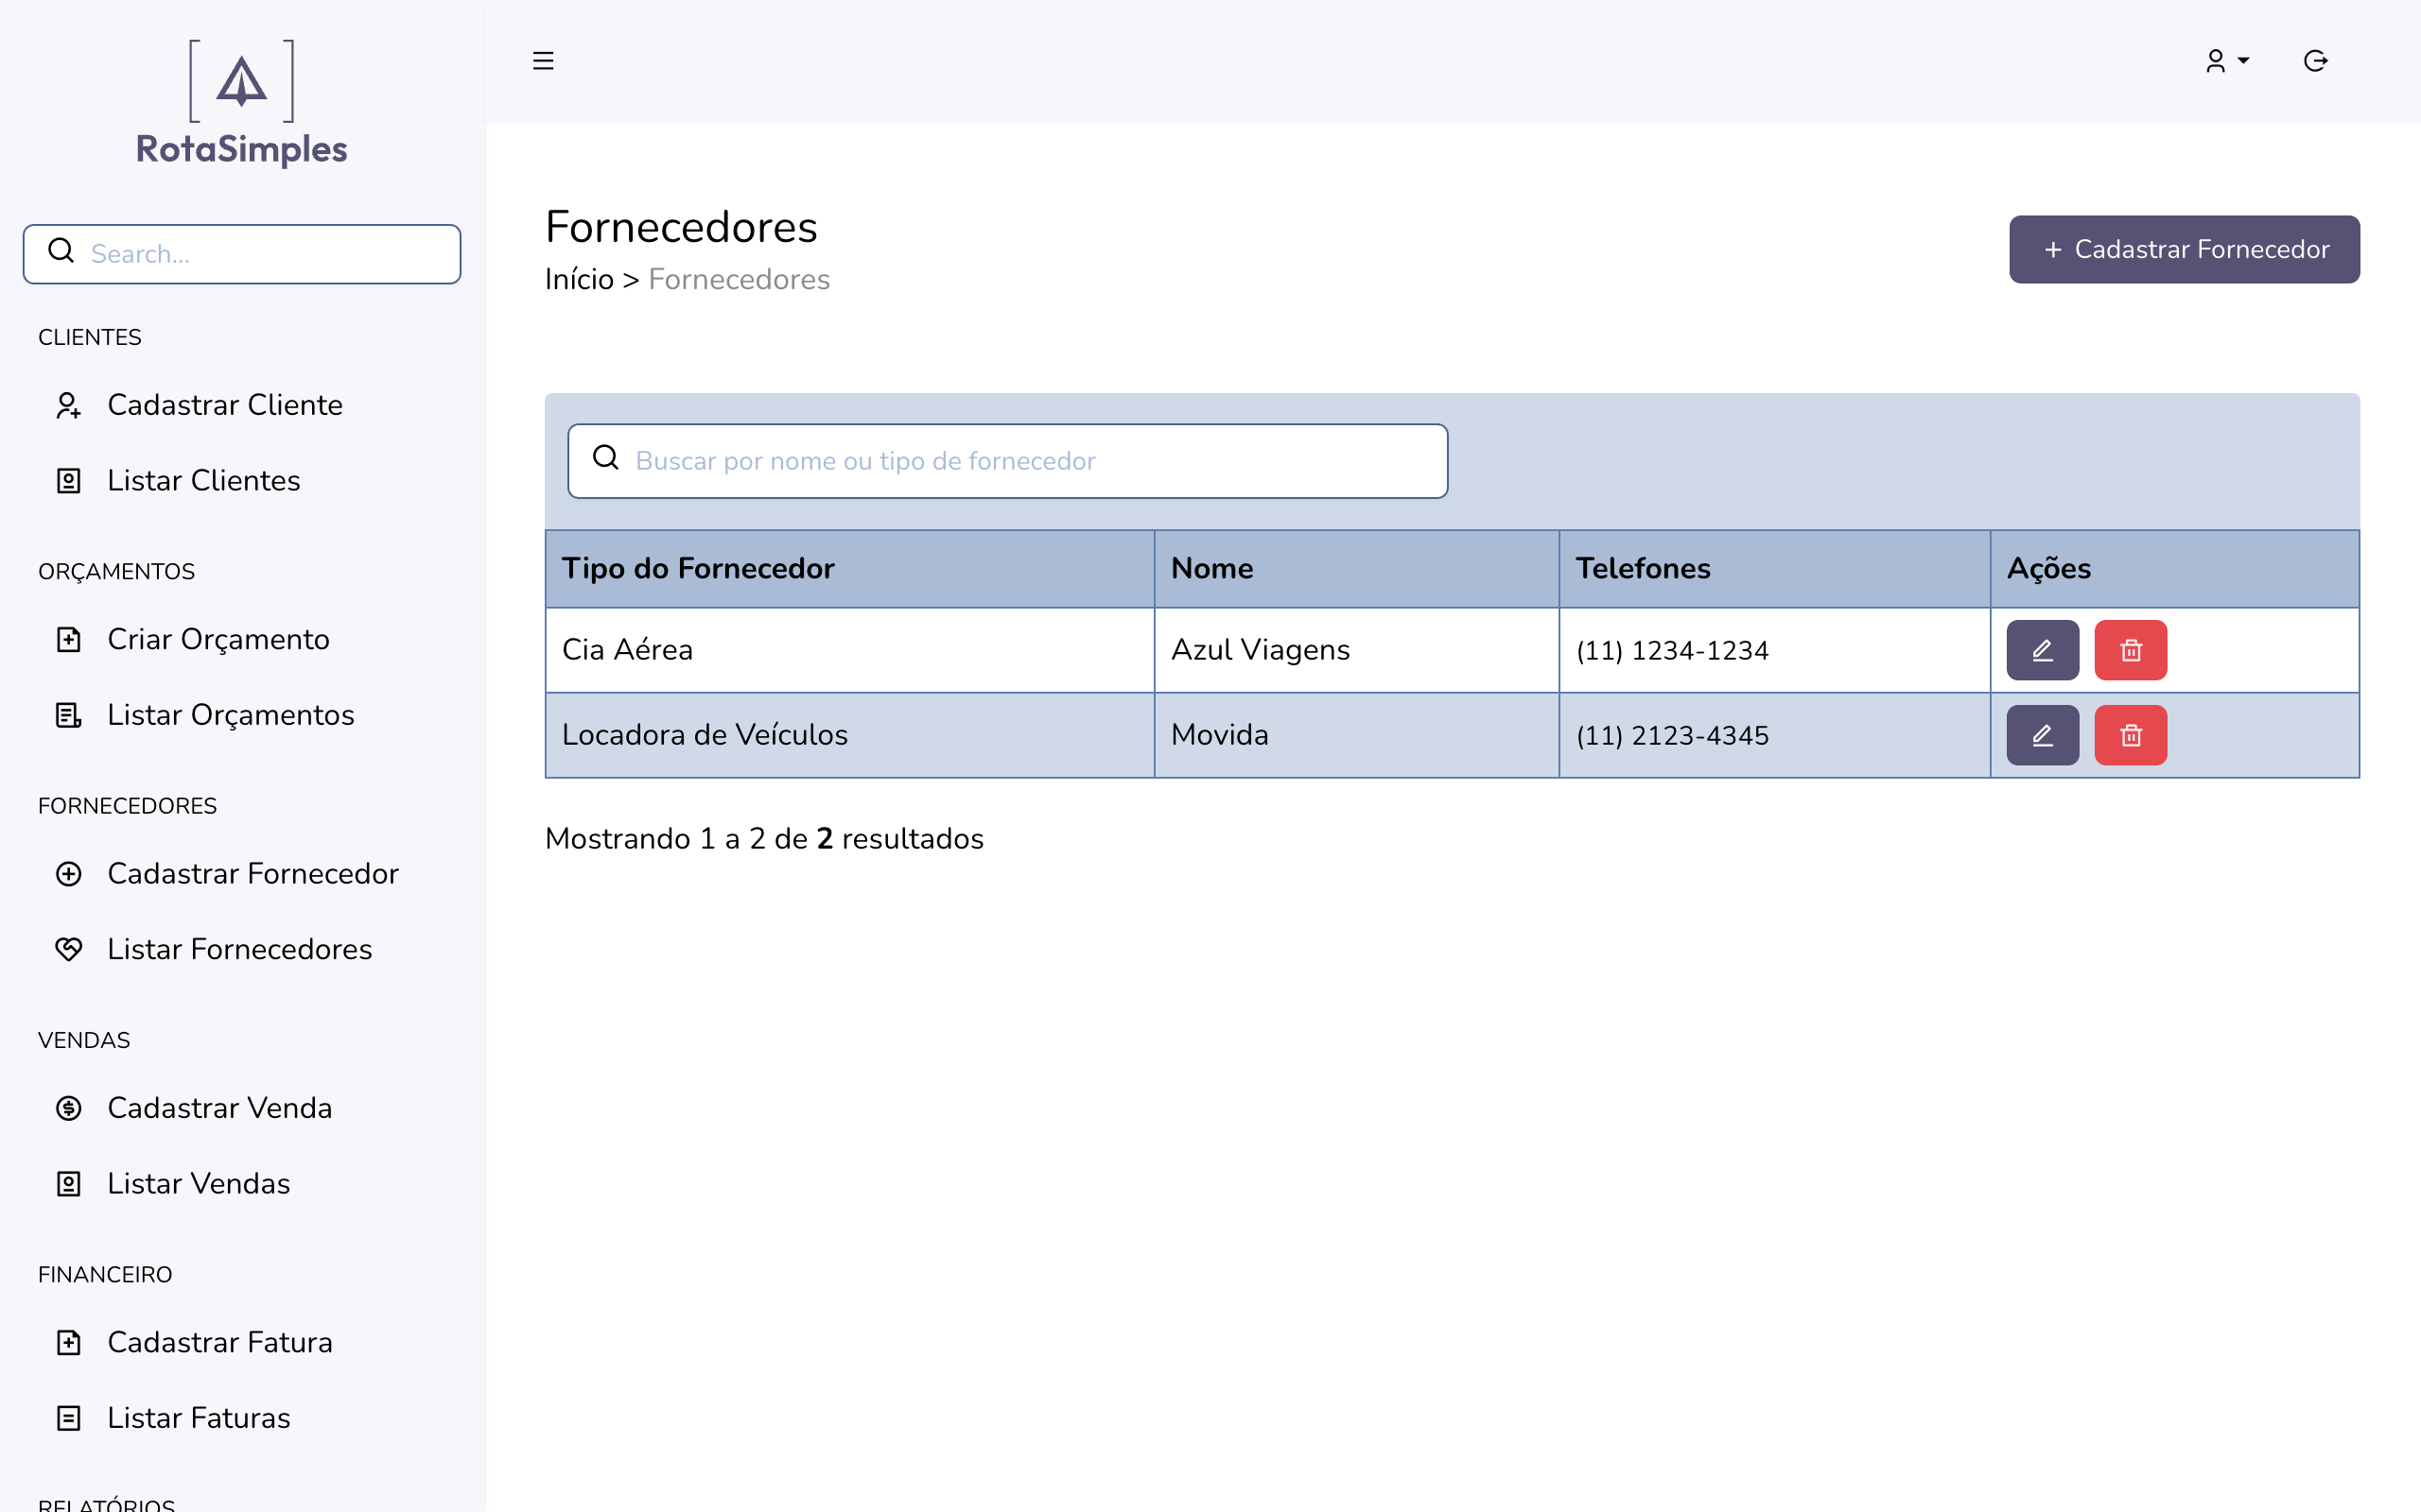Click the dollar icon beside Cadastrar Venda
This screenshot has height=1512, width=2421.
pyautogui.click(x=68, y=1108)
